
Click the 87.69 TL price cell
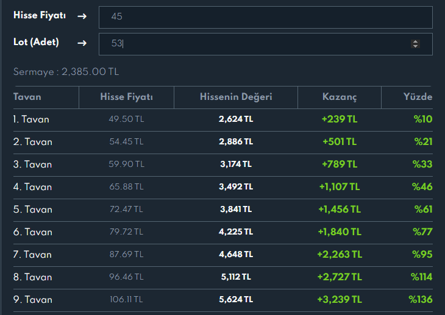[x=127, y=254]
